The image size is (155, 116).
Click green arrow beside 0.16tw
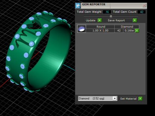137,31
